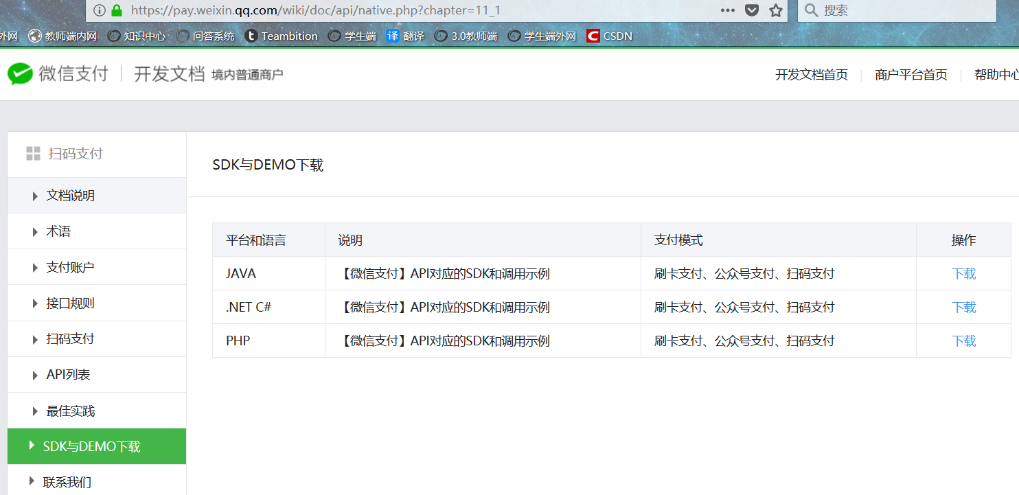
Task: Open 帮助中心 link
Action: click(x=996, y=75)
